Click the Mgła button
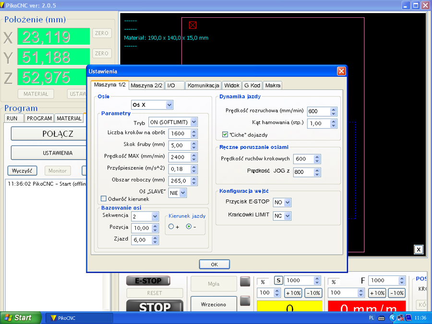Viewport: 432px width, 324px height. click(x=214, y=284)
